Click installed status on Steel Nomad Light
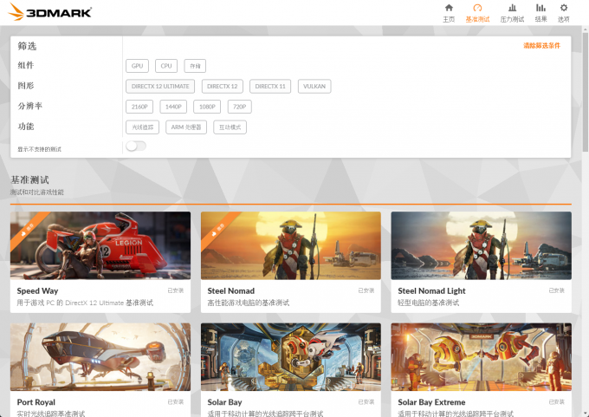 pos(556,290)
